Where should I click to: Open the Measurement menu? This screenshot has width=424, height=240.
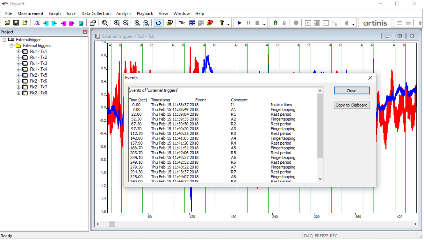pos(30,14)
